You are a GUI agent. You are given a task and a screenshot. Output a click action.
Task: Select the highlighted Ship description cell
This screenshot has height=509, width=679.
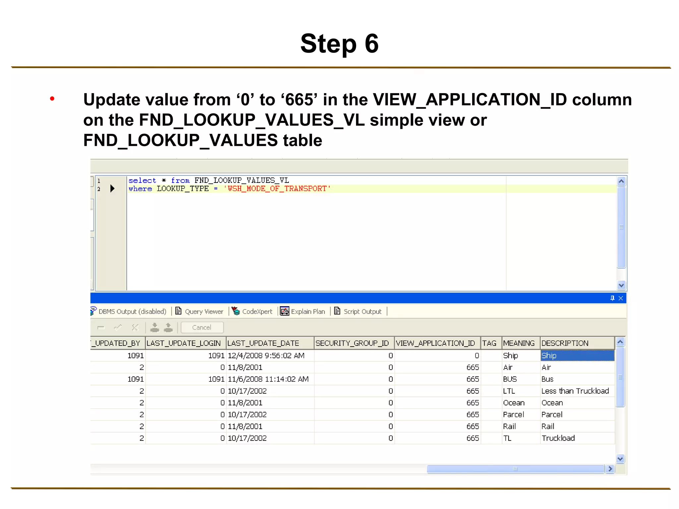(578, 356)
